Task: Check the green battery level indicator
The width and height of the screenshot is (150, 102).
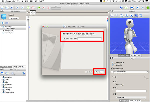Action: coord(148,8)
